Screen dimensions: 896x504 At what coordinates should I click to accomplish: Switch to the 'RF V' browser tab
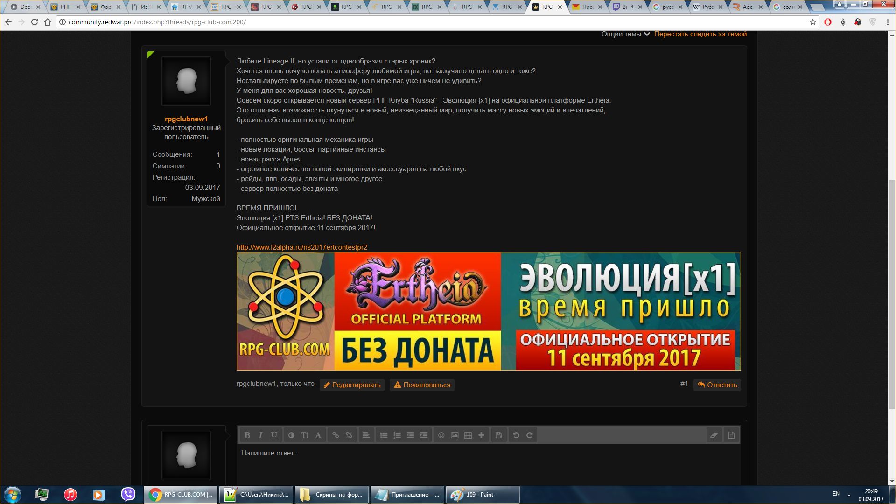point(187,7)
